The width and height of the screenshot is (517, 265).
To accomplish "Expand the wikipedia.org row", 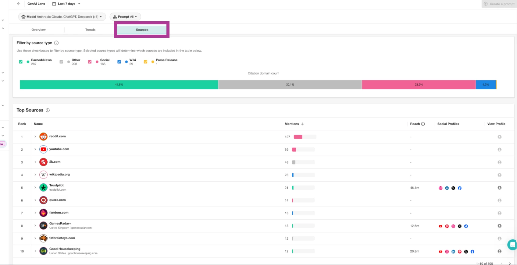I will [35, 175].
